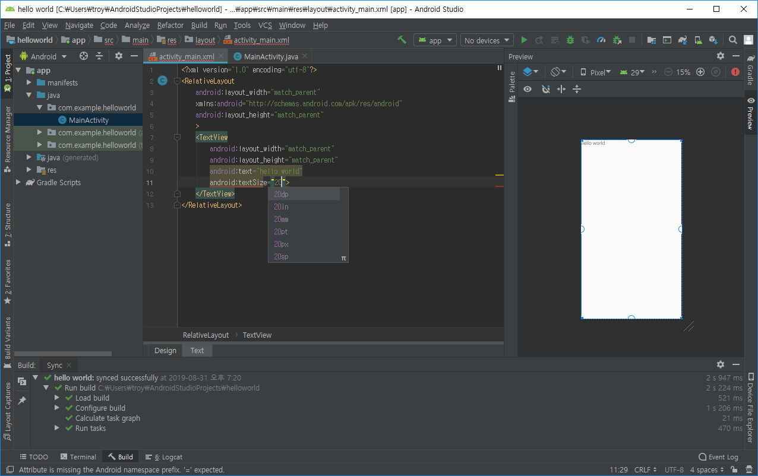
Task: Open the design surface layers dropdown
Action: [x=530, y=72]
